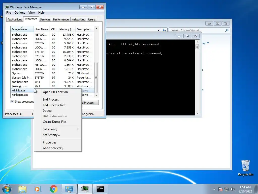Show hidden system tray icons
The height and width of the screenshot is (194, 258).
[x=214, y=189]
